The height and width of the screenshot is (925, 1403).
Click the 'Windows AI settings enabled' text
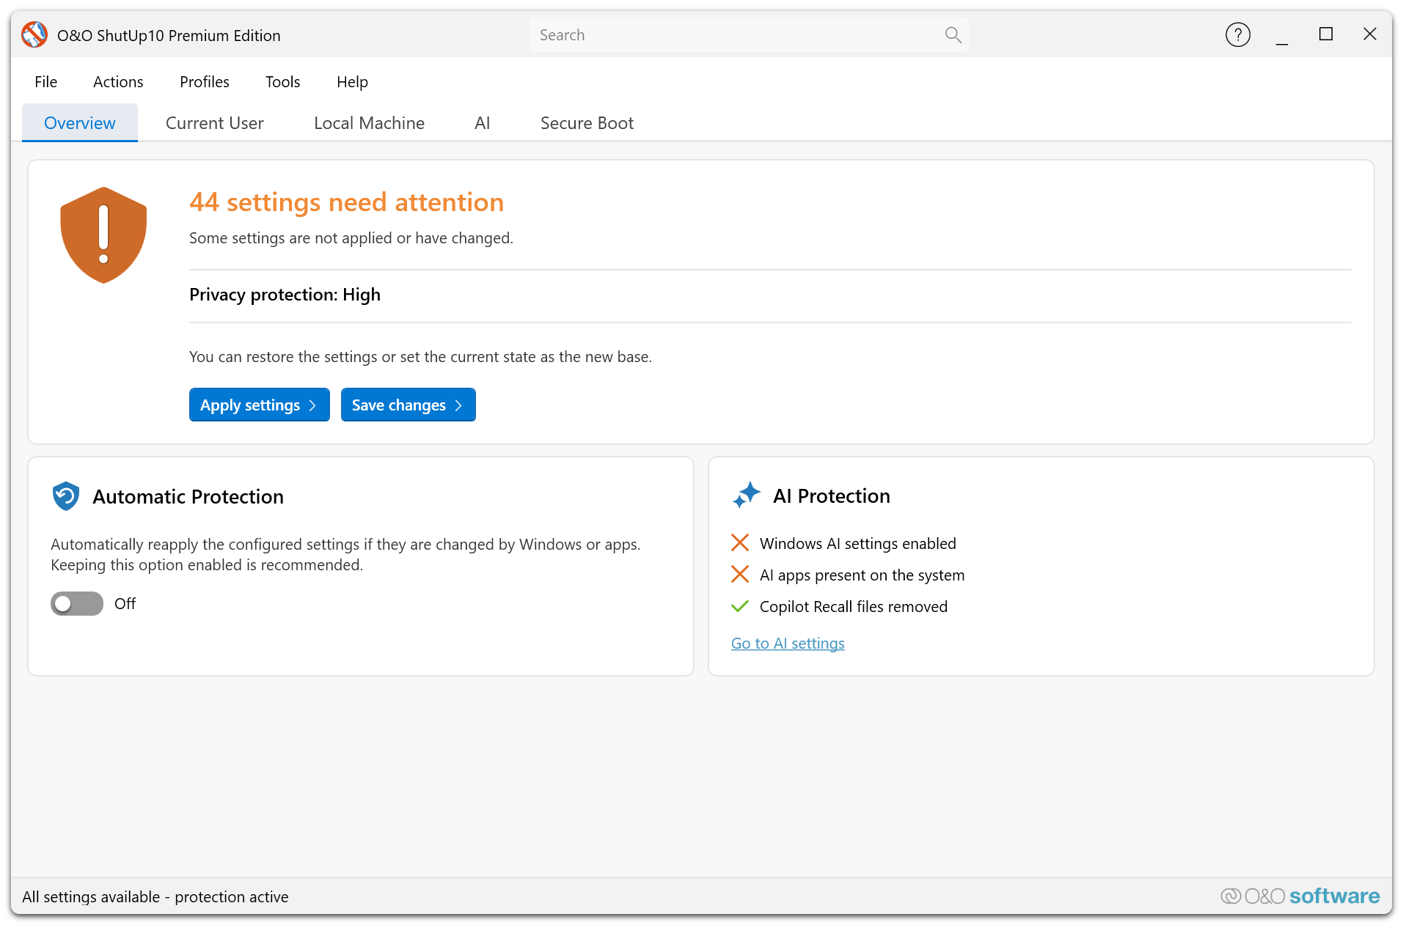(858, 543)
